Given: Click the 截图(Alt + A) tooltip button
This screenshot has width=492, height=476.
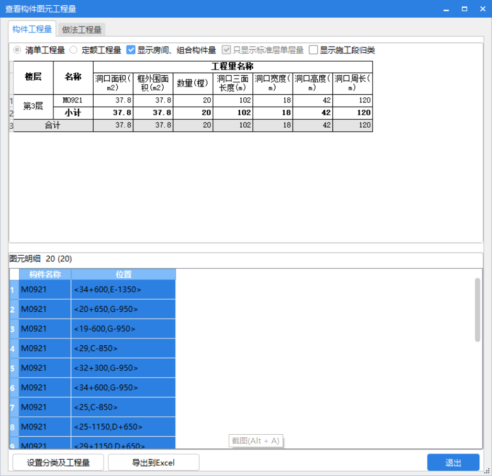Looking at the screenshot, I should coord(256,441).
